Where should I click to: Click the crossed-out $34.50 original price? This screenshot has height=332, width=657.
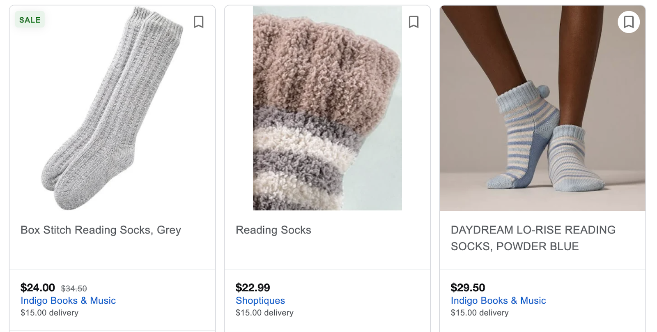(74, 288)
